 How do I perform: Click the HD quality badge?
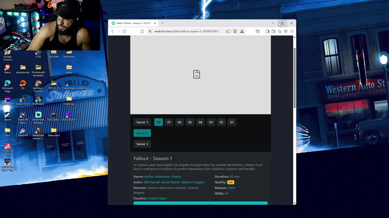(x=231, y=182)
